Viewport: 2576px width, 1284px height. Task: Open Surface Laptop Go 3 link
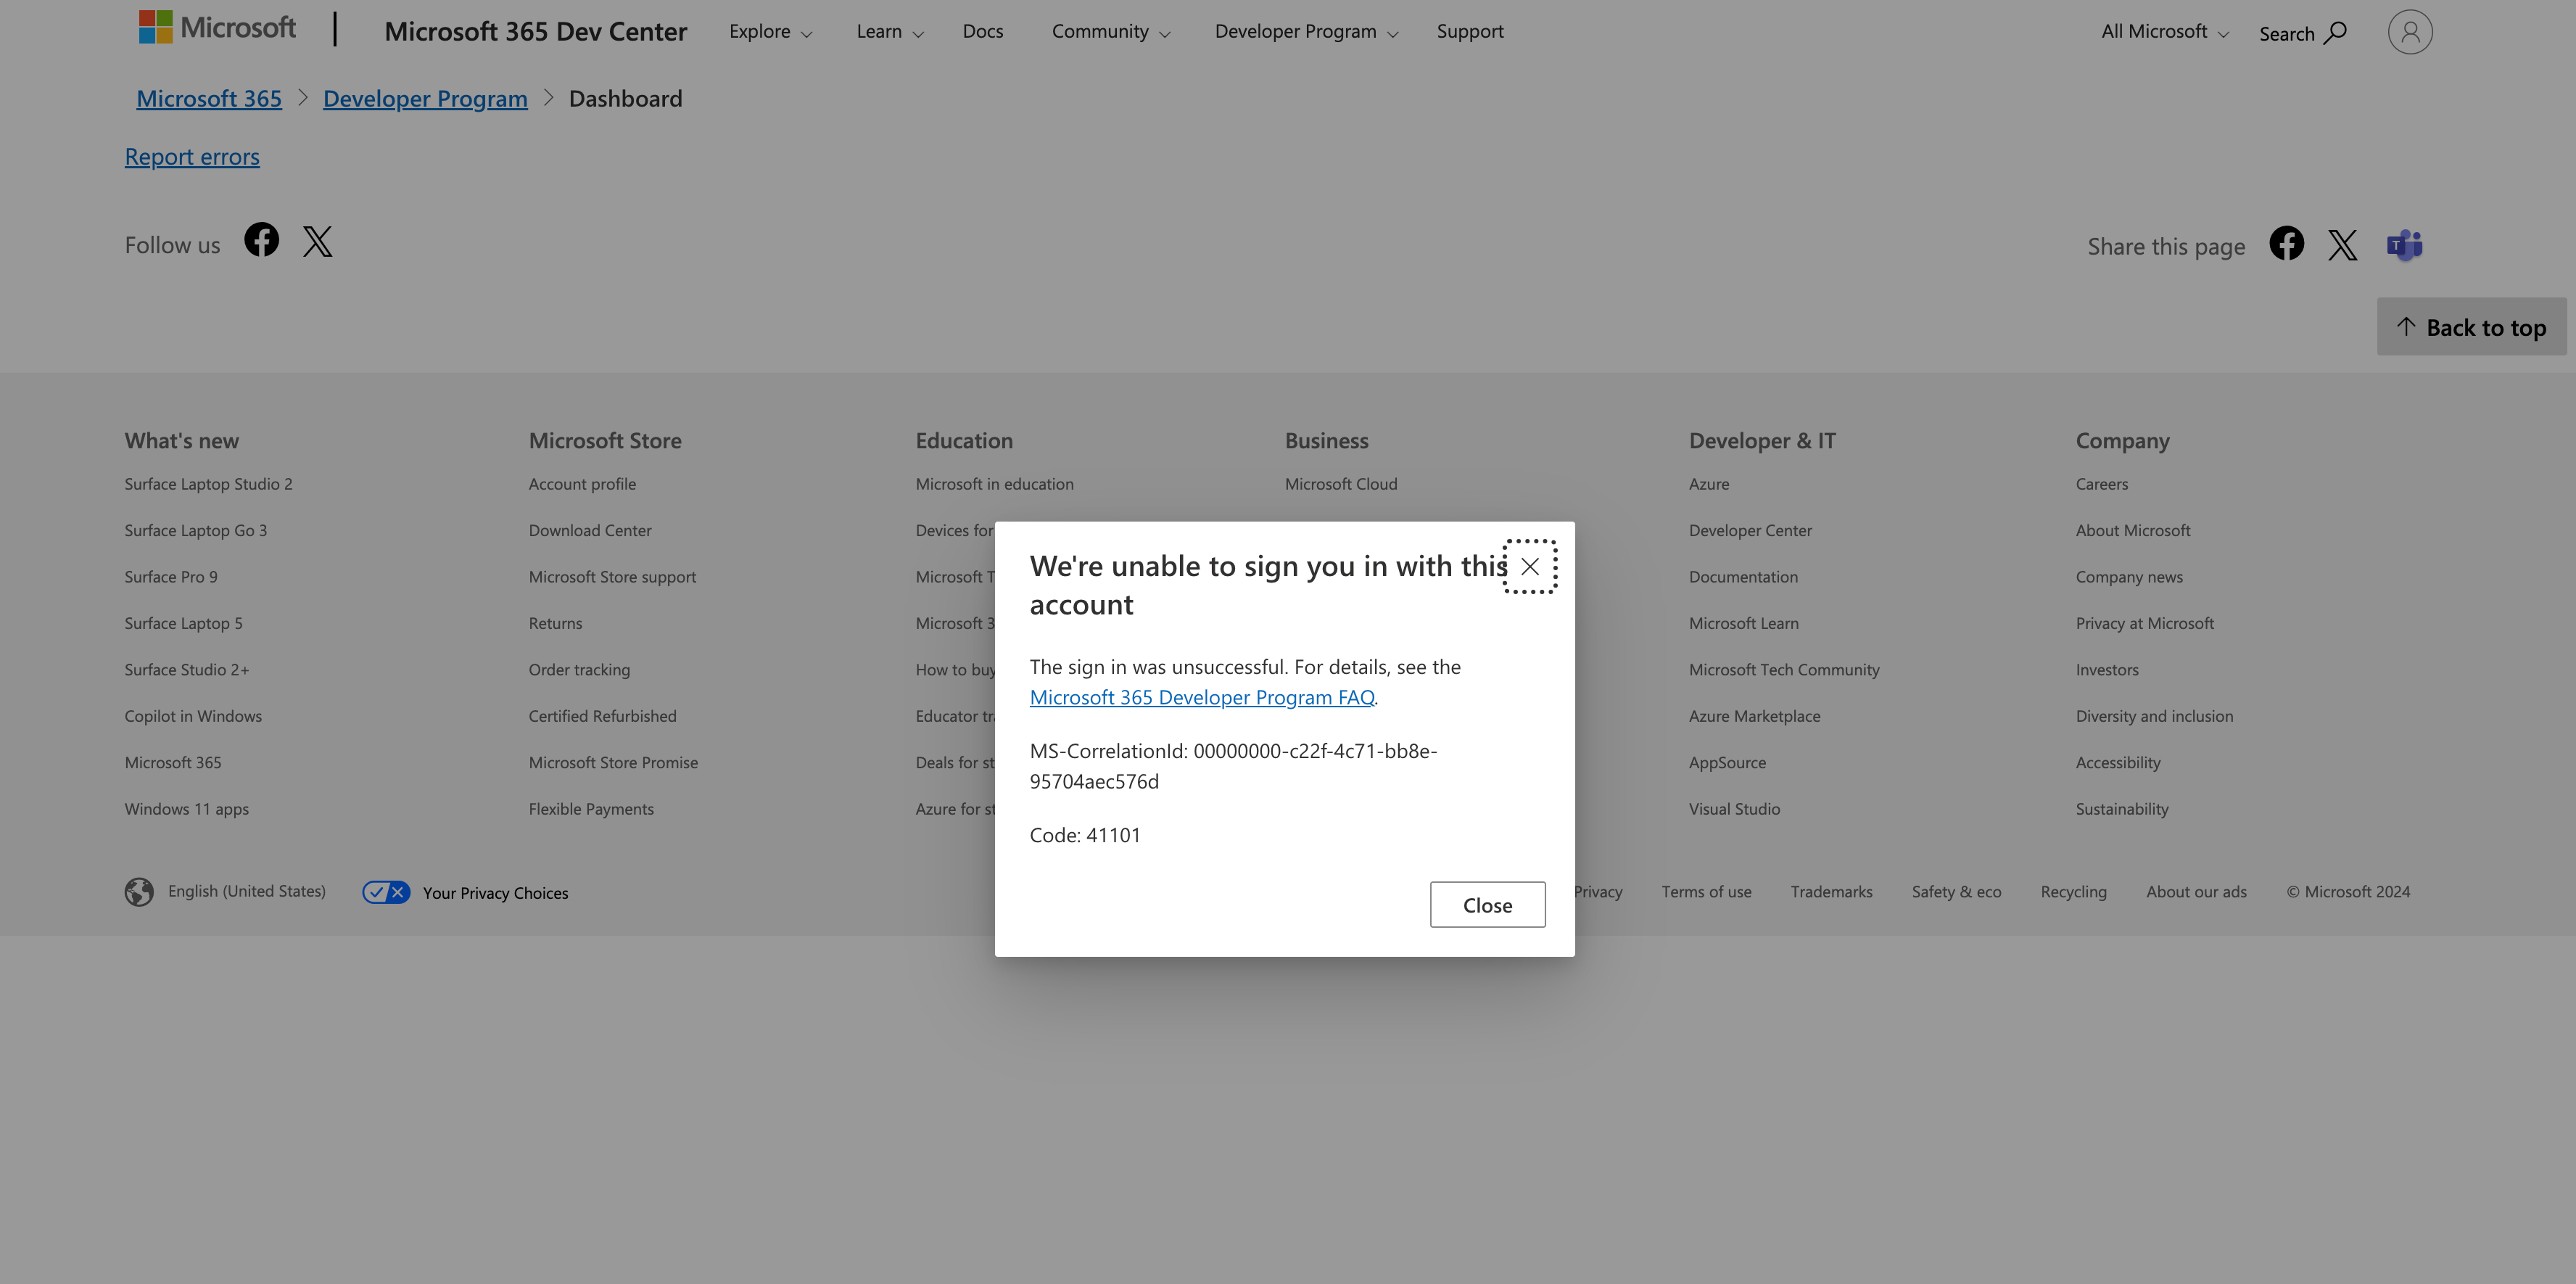tap(195, 531)
